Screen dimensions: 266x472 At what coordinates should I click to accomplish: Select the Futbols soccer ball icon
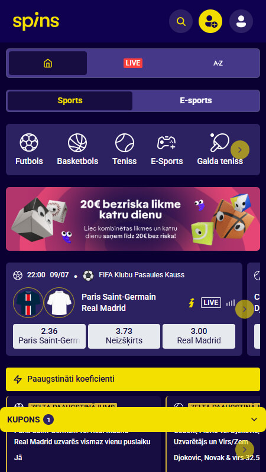coord(29,143)
